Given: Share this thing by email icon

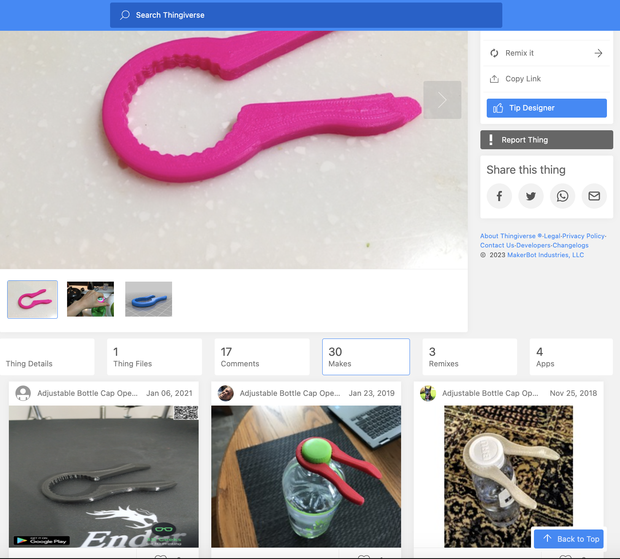Looking at the screenshot, I should pos(594,196).
